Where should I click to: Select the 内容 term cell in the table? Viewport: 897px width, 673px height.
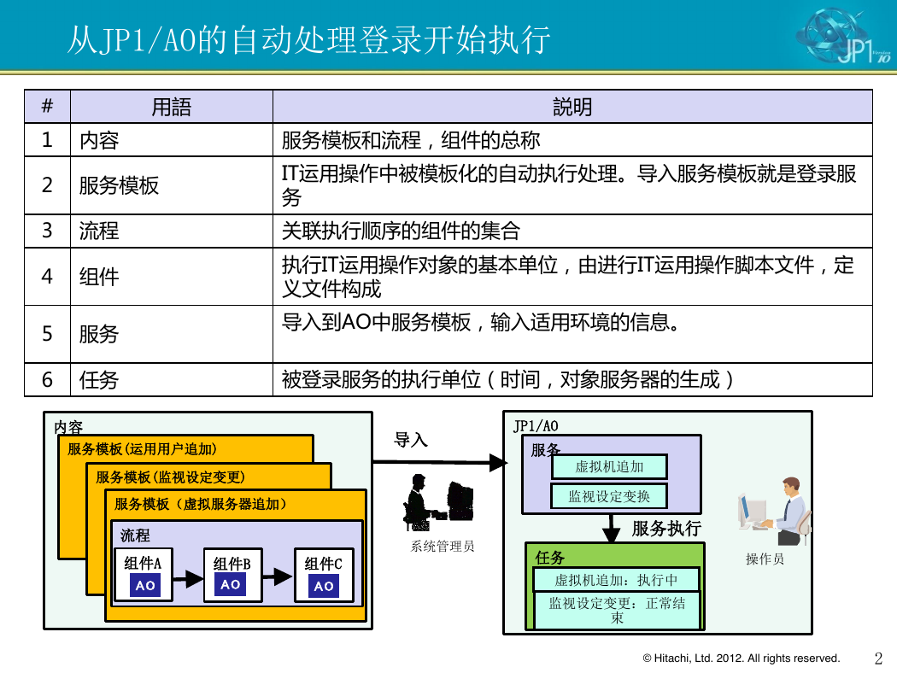(171, 140)
